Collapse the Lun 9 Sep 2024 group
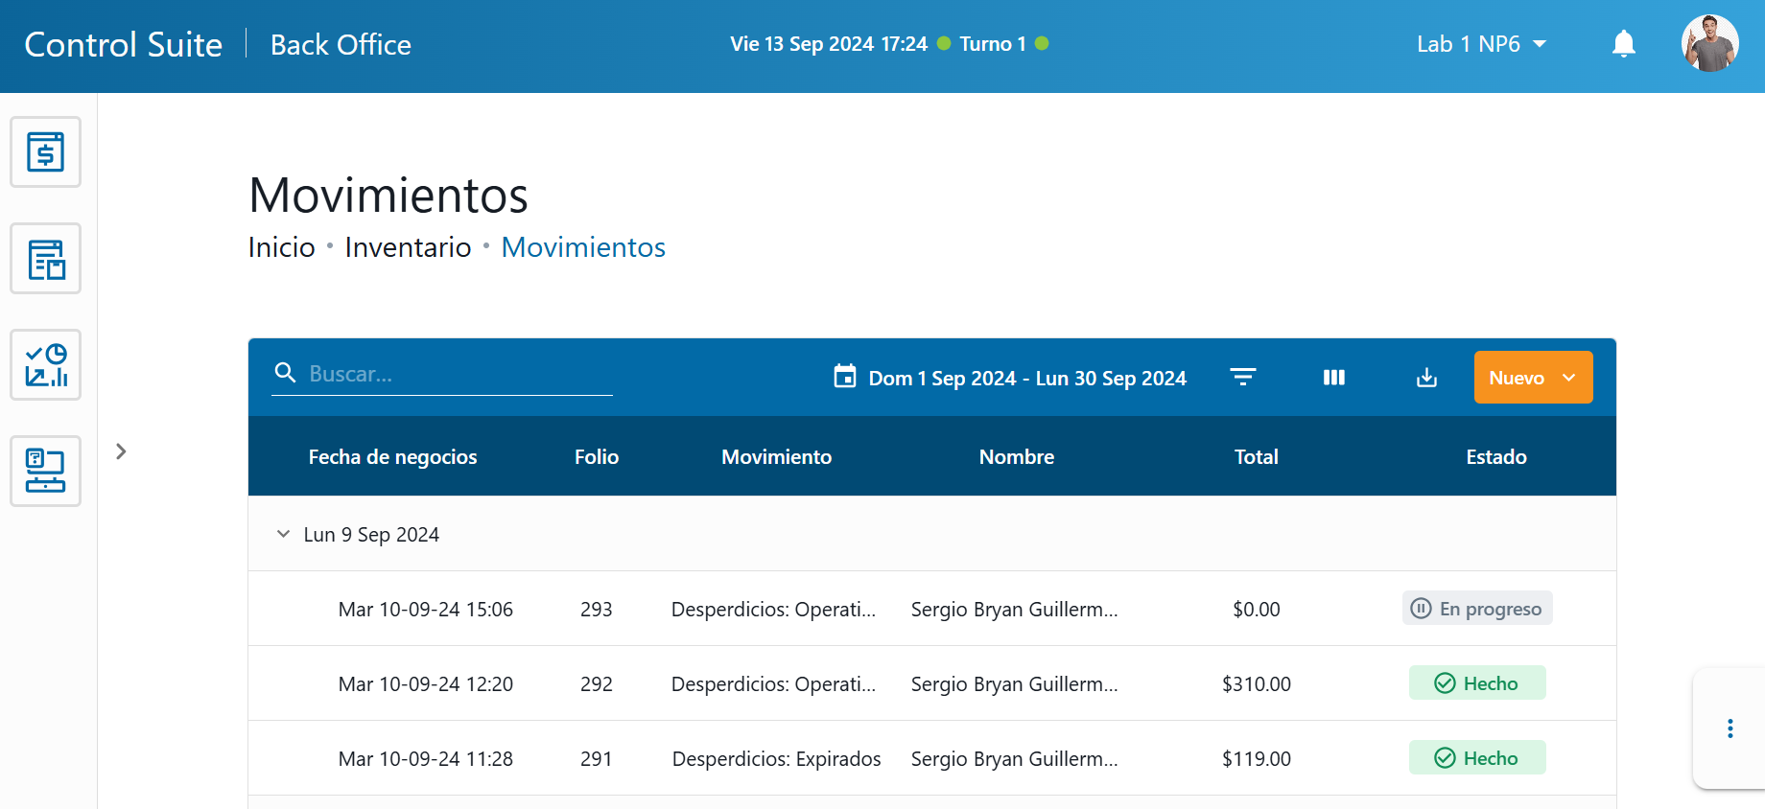This screenshot has width=1765, height=809. [x=283, y=534]
